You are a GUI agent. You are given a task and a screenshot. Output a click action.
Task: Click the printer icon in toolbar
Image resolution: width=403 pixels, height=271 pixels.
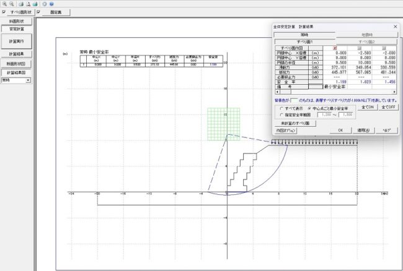[21, 4]
